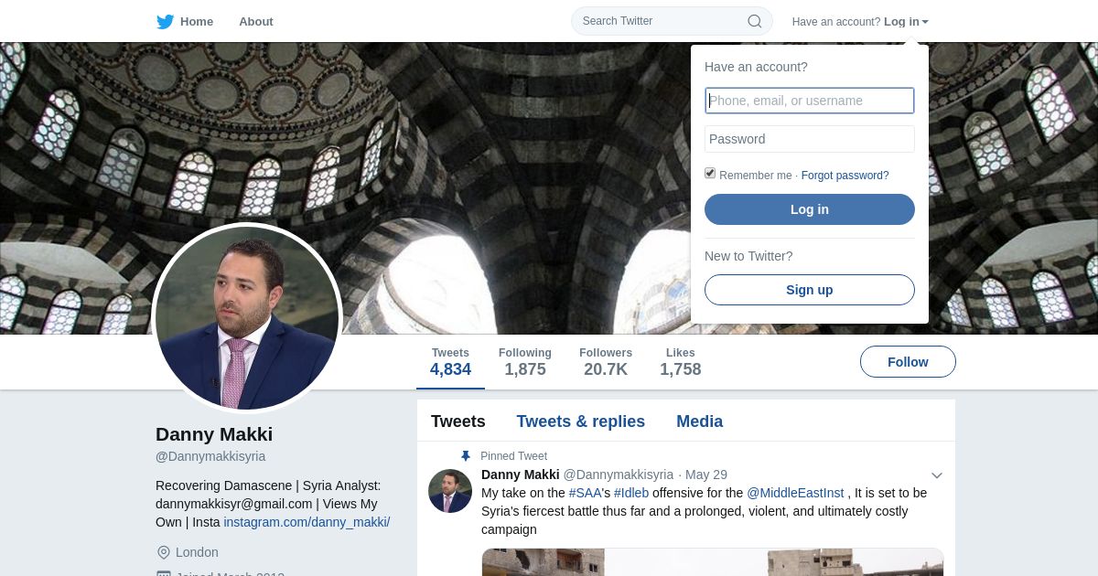Image resolution: width=1098 pixels, height=576 pixels.
Task: Click the blue Log in button
Action: (810, 209)
